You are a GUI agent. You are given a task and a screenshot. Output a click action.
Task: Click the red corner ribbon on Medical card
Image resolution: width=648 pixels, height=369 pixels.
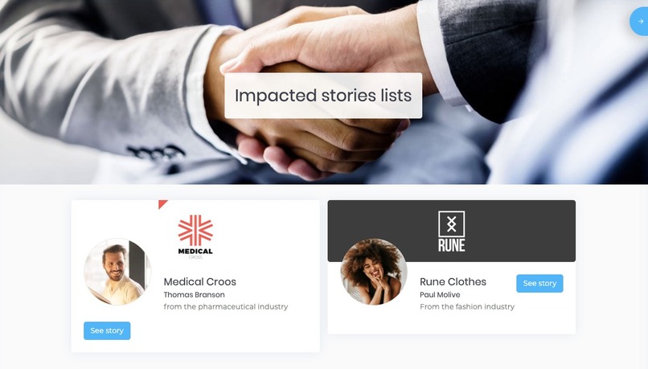(x=162, y=204)
